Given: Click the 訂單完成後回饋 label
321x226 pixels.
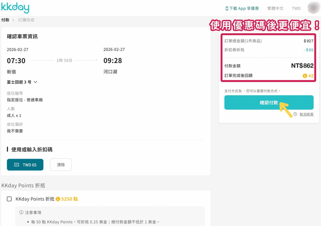Looking at the screenshot, I should [238, 76].
